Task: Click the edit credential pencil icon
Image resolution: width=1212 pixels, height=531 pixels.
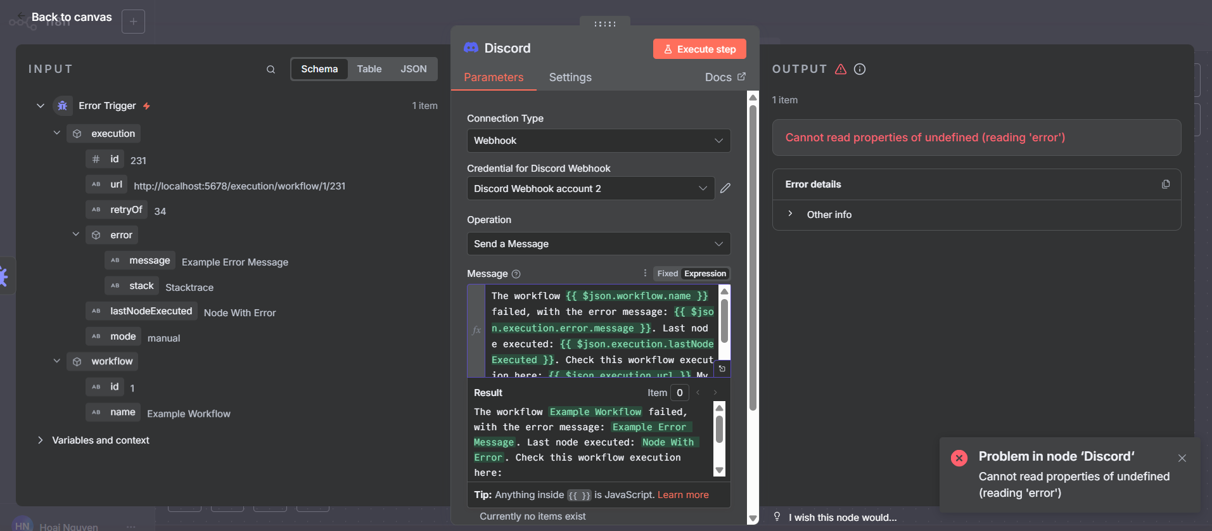Action: pyautogui.click(x=725, y=188)
